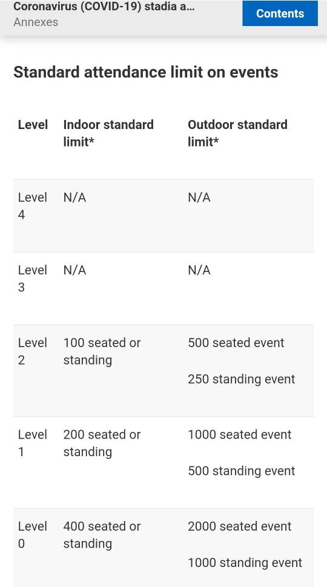Select the Level 1 row label
Image resolution: width=327 pixels, height=587 pixels.
33,443
